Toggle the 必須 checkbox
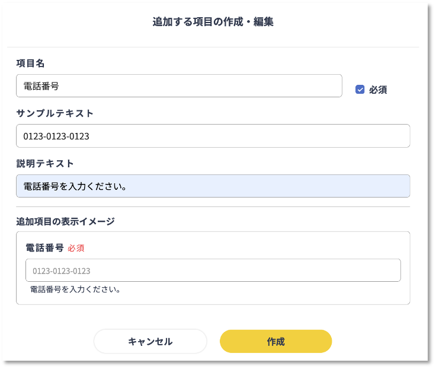This screenshot has width=436, height=369. [360, 90]
